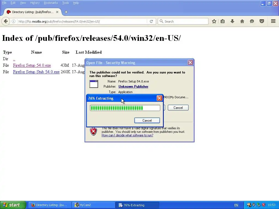Close the Open File Security Warning dialog

click(190, 63)
